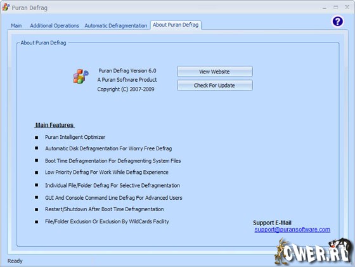Switch to the Main tab
This screenshot has height=267, width=355.
click(x=16, y=25)
